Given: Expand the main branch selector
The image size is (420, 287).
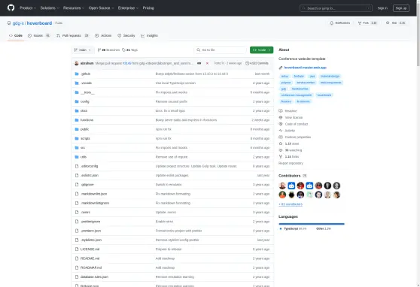Looking at the screenshot, I should [x=83, y=50].
